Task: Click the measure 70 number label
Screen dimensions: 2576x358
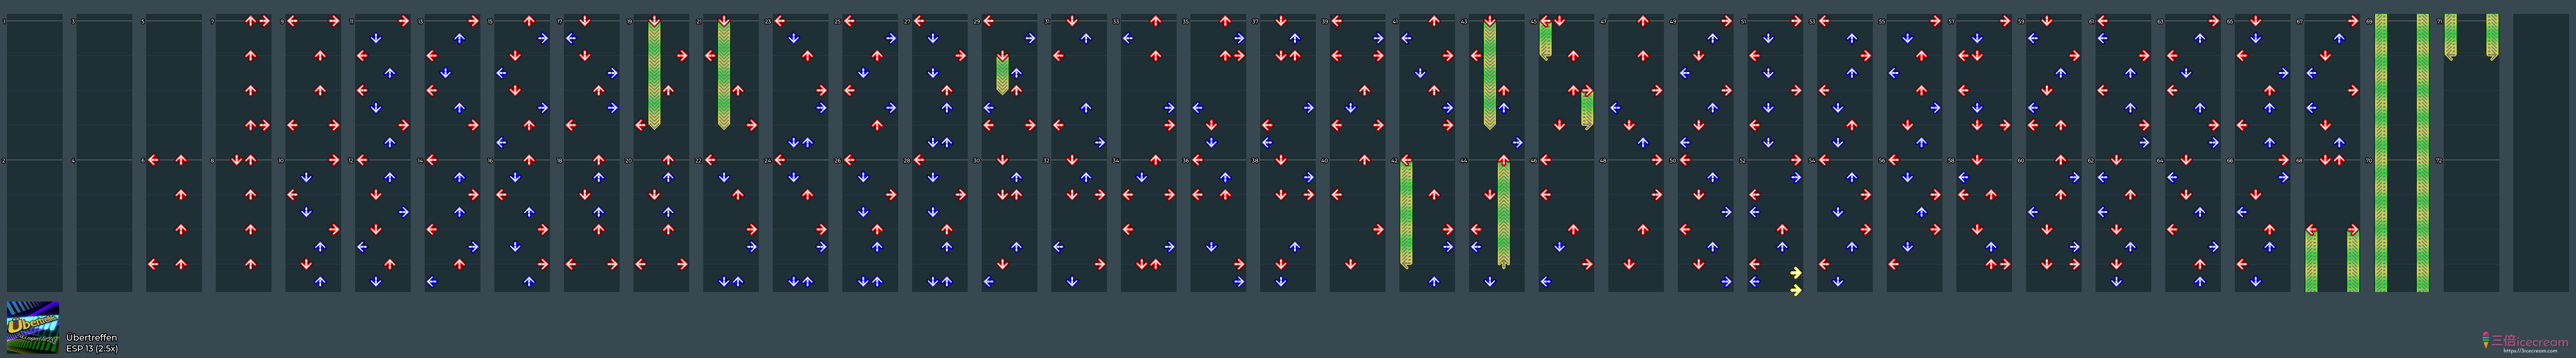Action: click(x=2369, y=161)
